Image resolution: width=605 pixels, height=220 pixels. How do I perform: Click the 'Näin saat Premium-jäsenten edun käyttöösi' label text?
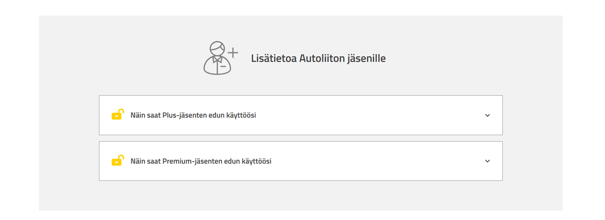[201, 161]
